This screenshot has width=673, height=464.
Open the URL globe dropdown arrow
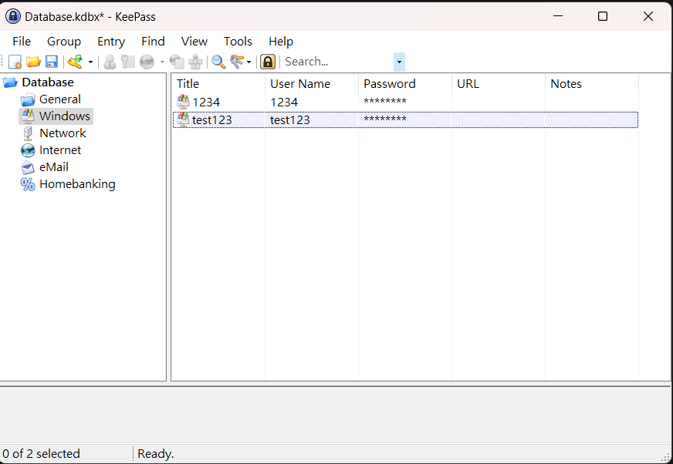click(162, 62)
